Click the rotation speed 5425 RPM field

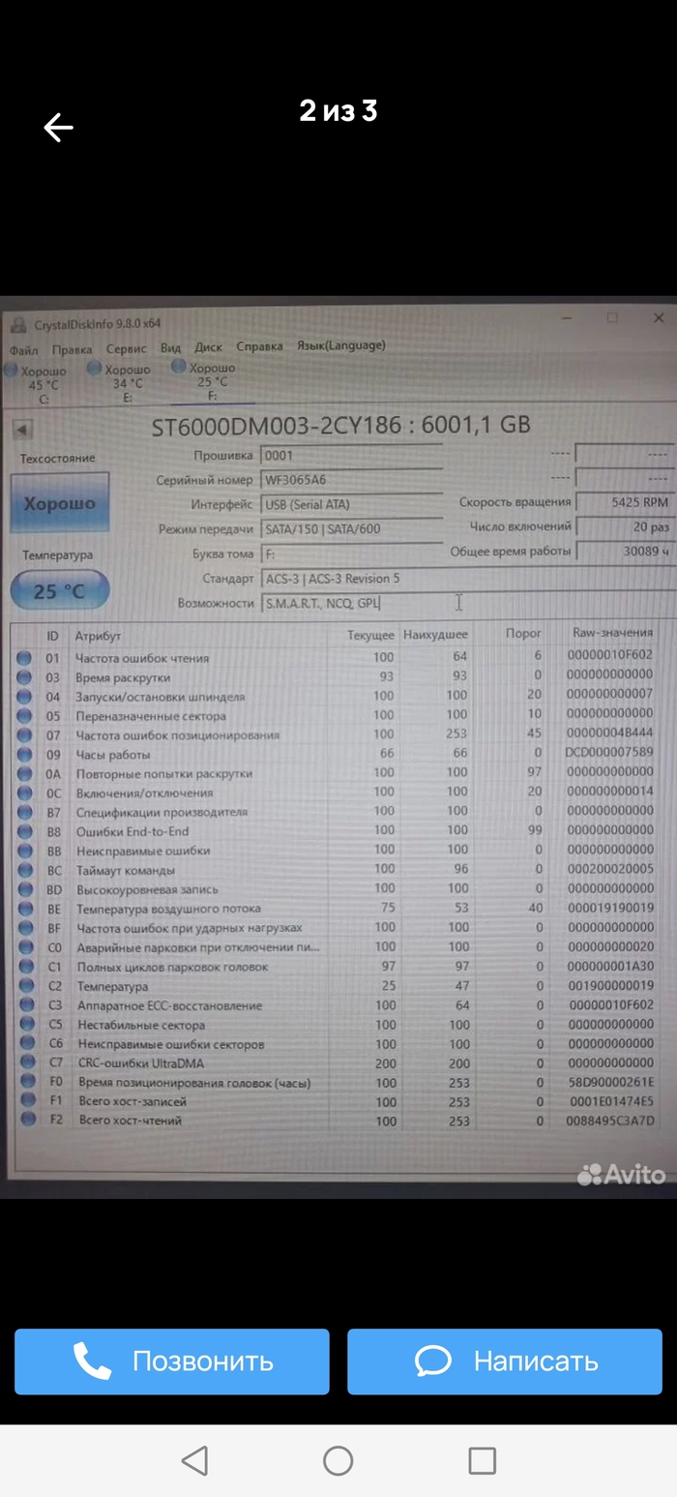[x=625, y=502]
